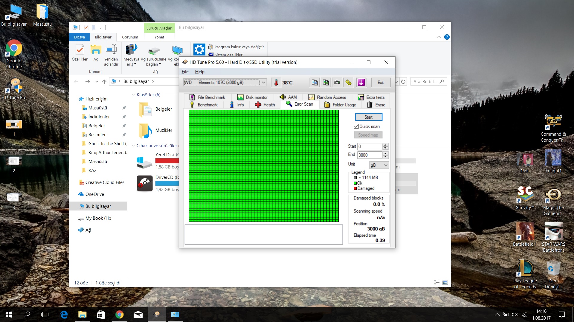Image resolution: width=574 pixels, height=322 pixels.
Task: Open the Masaüstü folder on desktop
Action: tap(42, 15)
